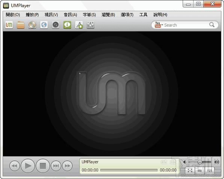
Task: Open the 工具 menu
Action: pos(143,15)
